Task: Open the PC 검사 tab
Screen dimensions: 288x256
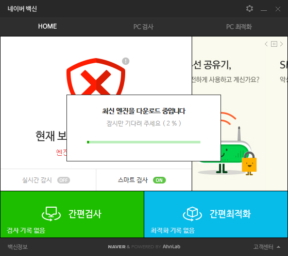Action: tap(143, 27)
